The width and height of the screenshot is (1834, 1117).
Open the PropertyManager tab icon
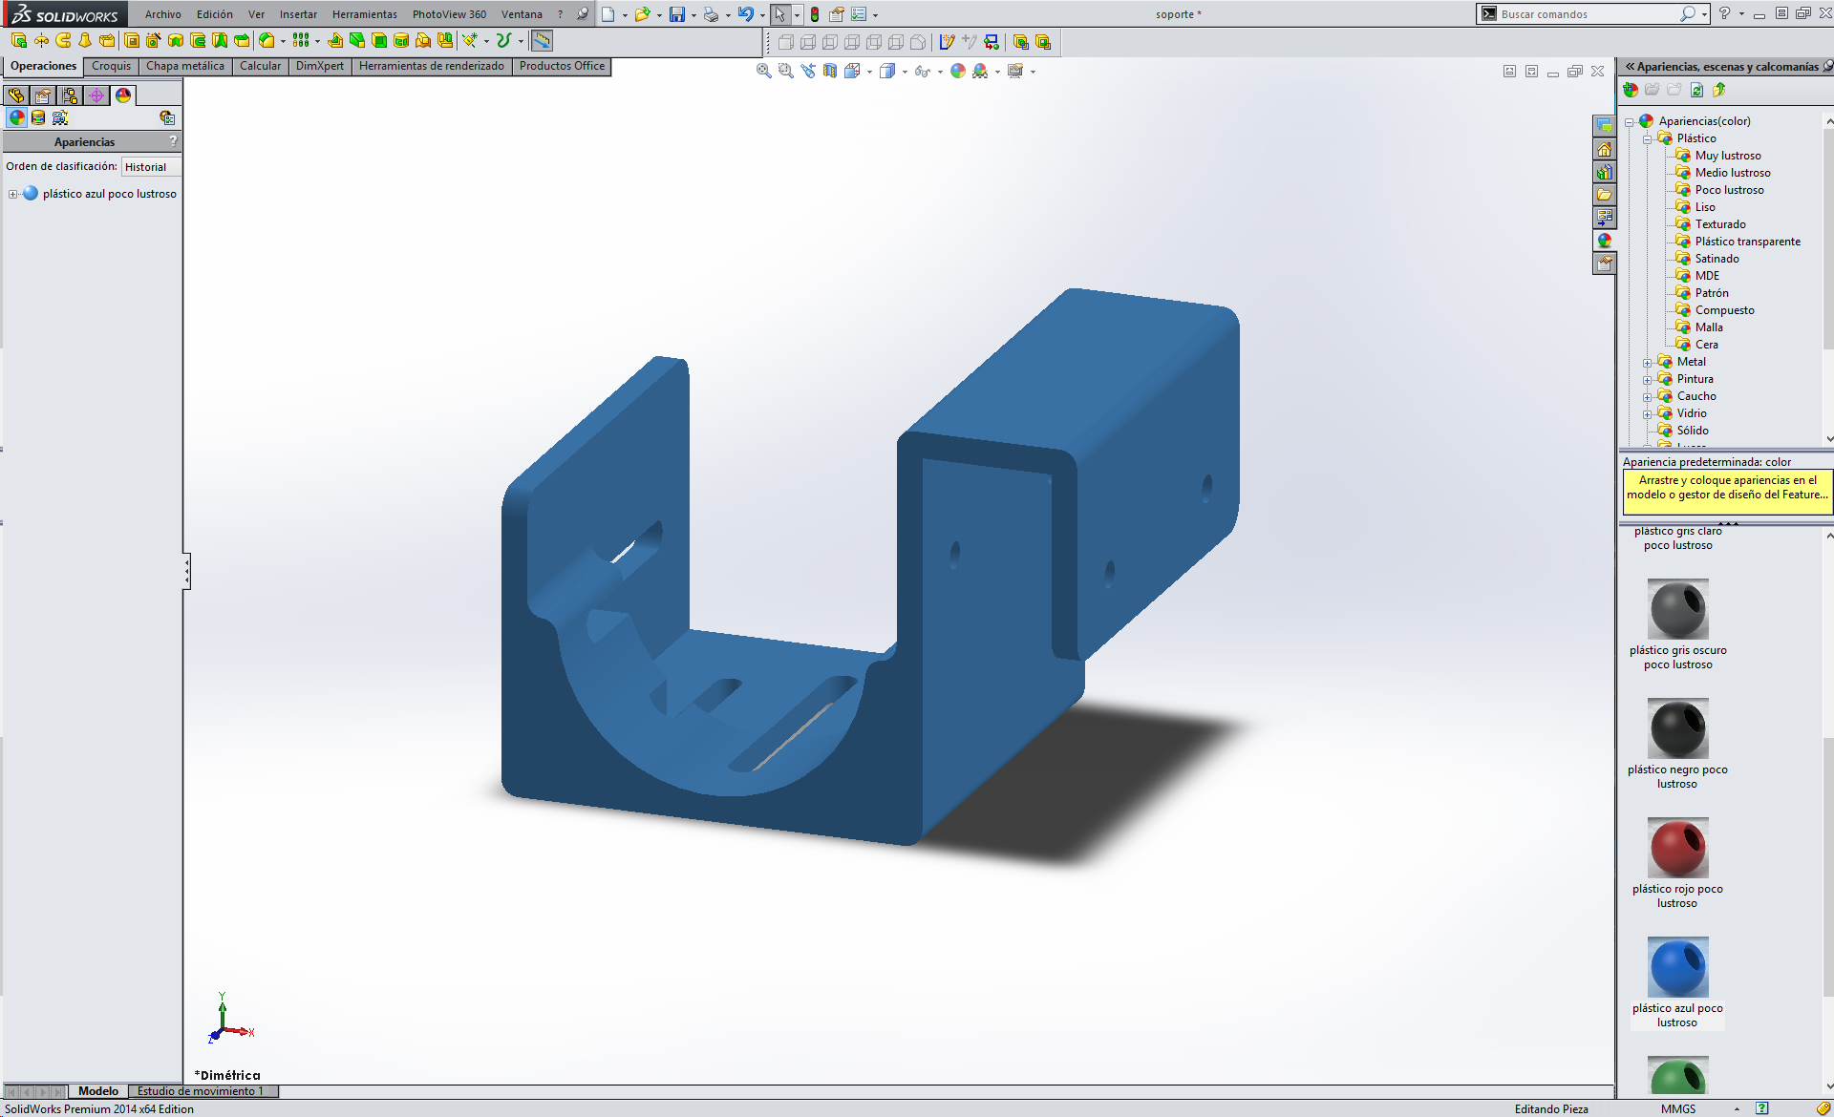[x=43, y=95]
